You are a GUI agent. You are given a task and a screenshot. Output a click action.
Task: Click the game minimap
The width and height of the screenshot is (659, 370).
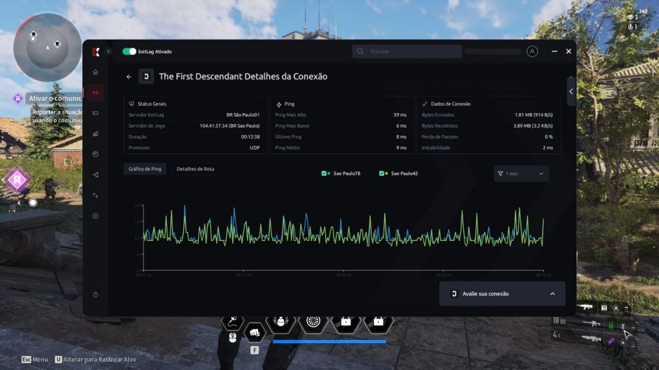[x=48, y=47]
